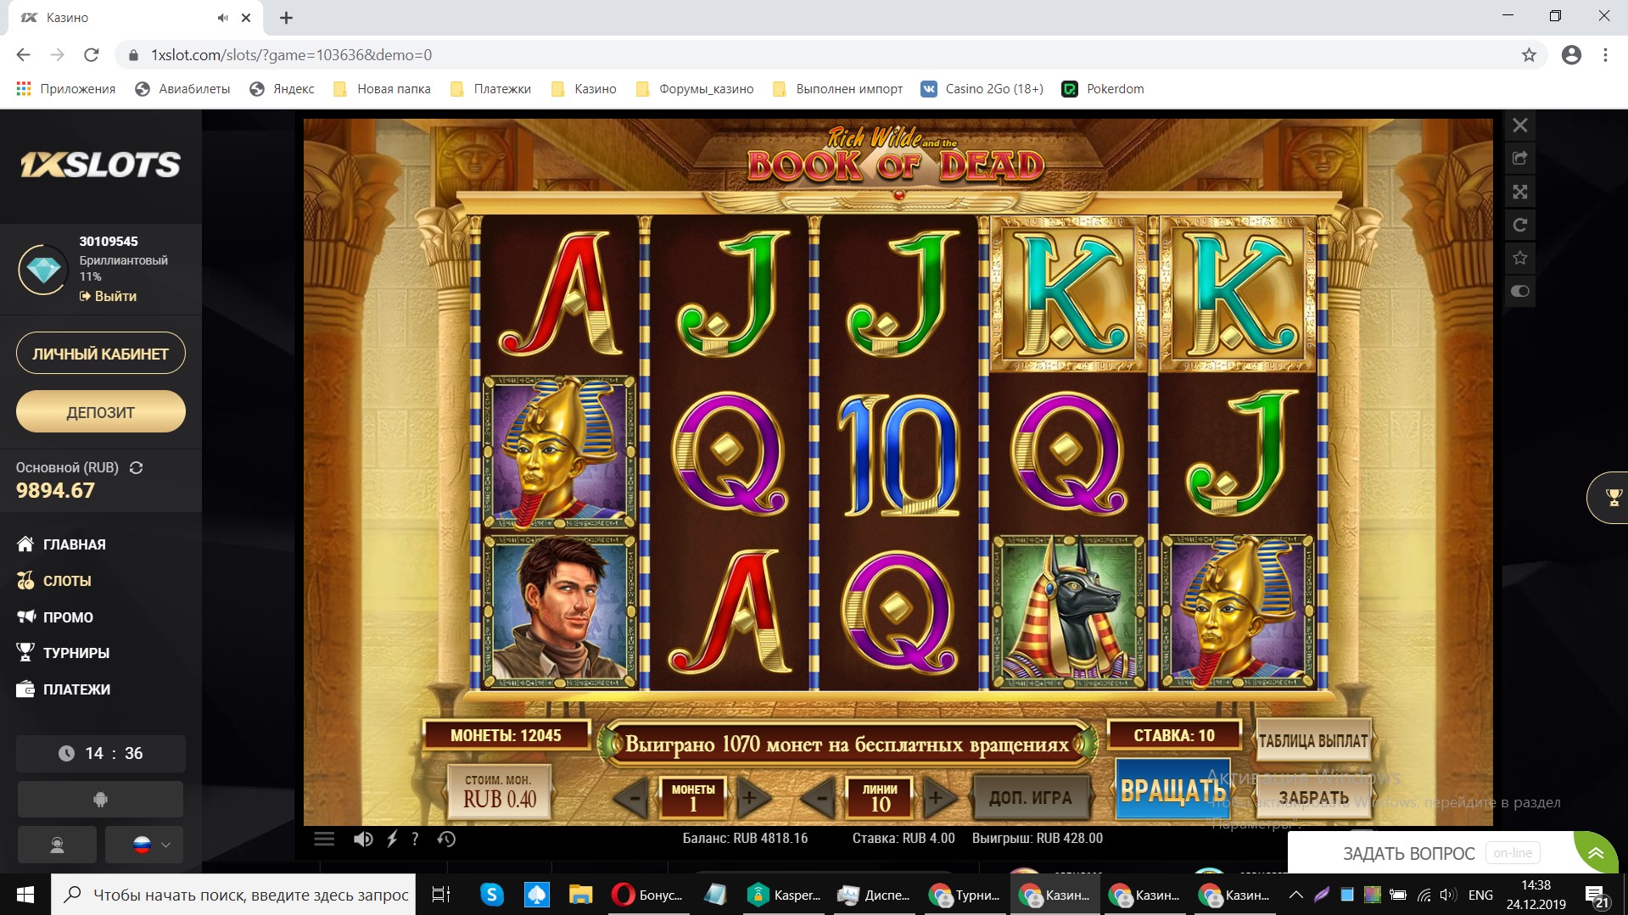The height and width of the screenshot is (915, 1628).
Task: Click the sidebar clock showing 14 : 36
Action: 100,753
